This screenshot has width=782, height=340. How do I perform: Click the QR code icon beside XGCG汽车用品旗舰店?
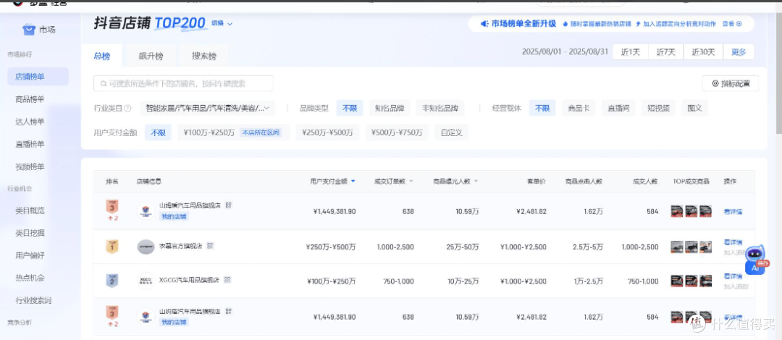227,280
